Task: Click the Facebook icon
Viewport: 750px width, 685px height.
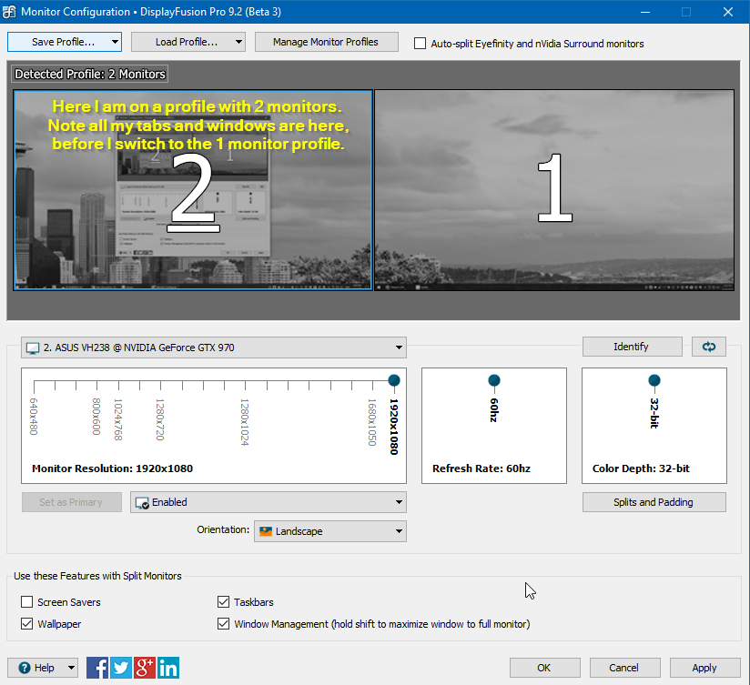Action: tap(97, 668)
